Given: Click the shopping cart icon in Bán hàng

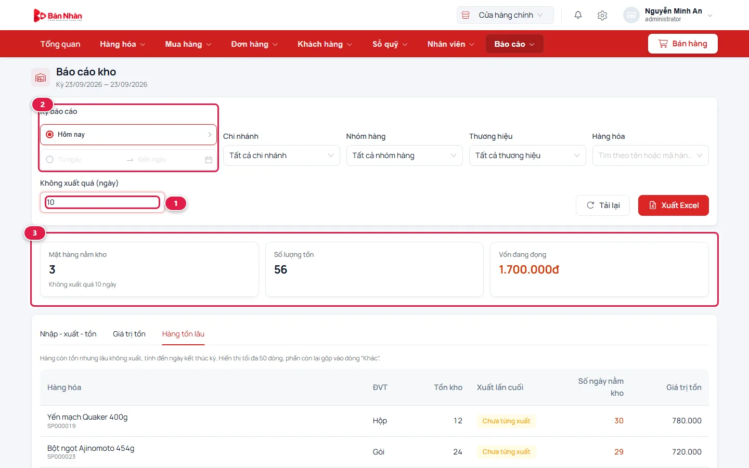Looking at the screenshot, I should click(663, 44).
